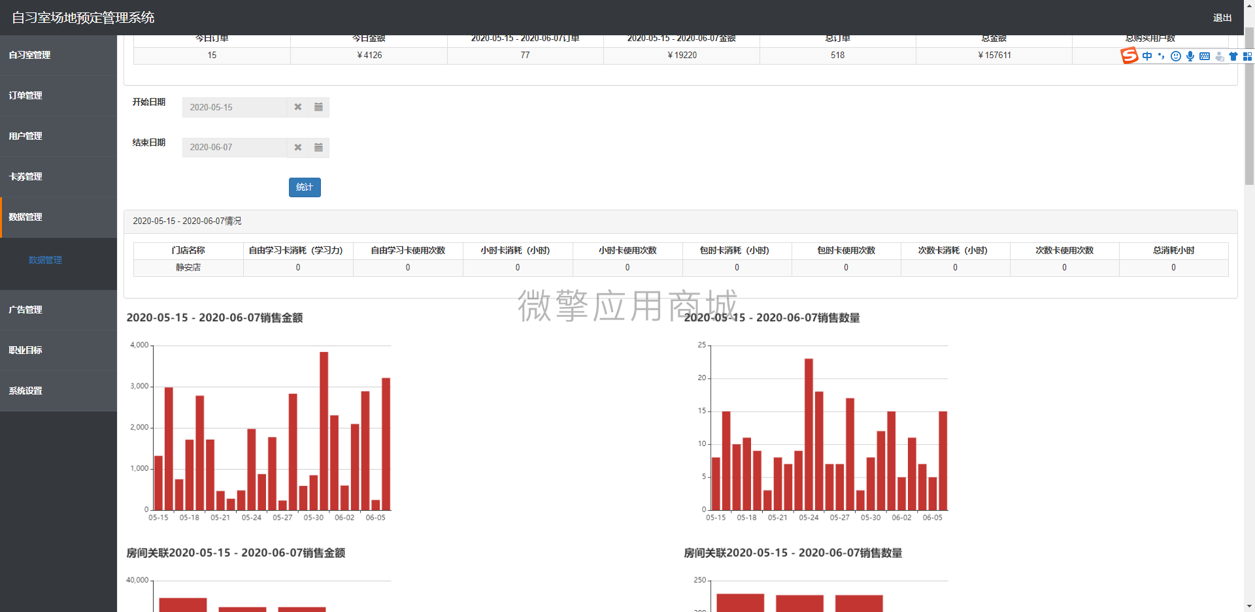Click the 门店名称 column header
1255x612 pixels.
(x=188, y=251)
